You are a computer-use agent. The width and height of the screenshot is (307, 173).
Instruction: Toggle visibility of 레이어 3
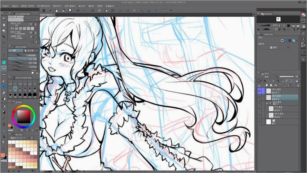coord(259,91)
